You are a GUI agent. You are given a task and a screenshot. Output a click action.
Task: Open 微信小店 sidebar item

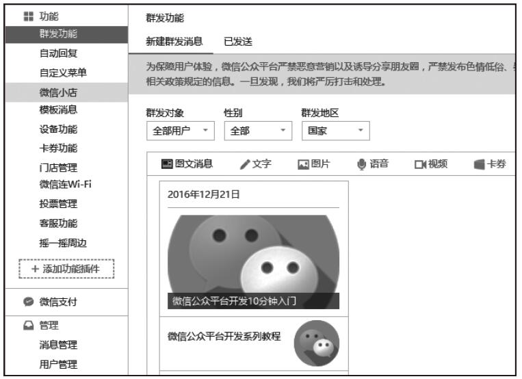(58, 91)
